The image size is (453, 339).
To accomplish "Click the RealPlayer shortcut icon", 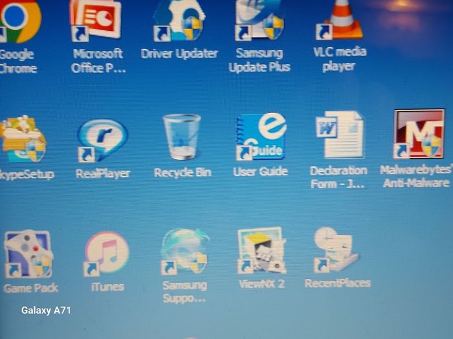I will pyautogui.click(x=102, y=140).
